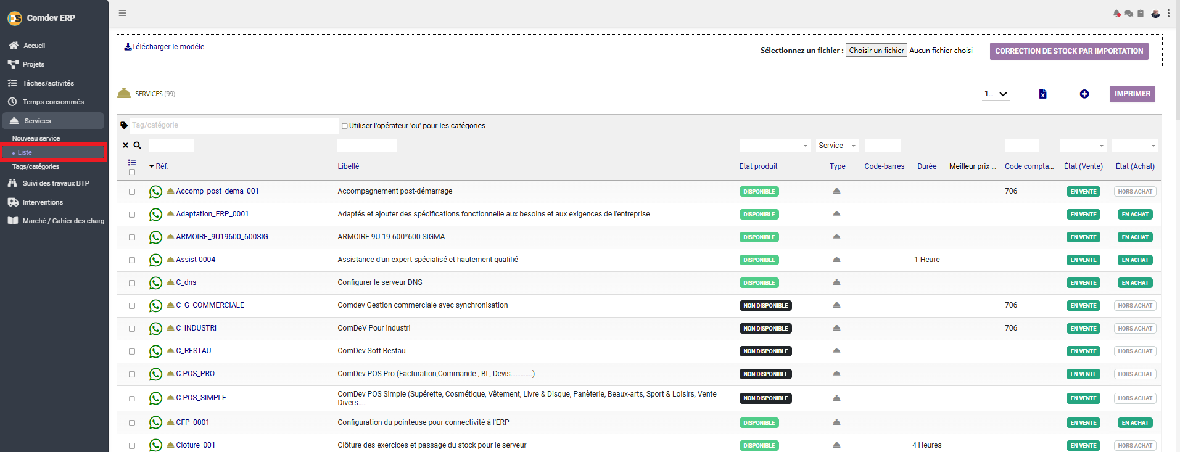This screenshot has height=452, width=1180.
Task: Open Tags/catégories submenu item
Action: tap(36, 166)
